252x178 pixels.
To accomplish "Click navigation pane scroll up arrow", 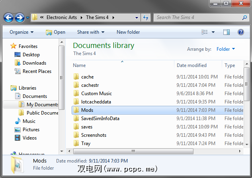I will tap(62, 42).
